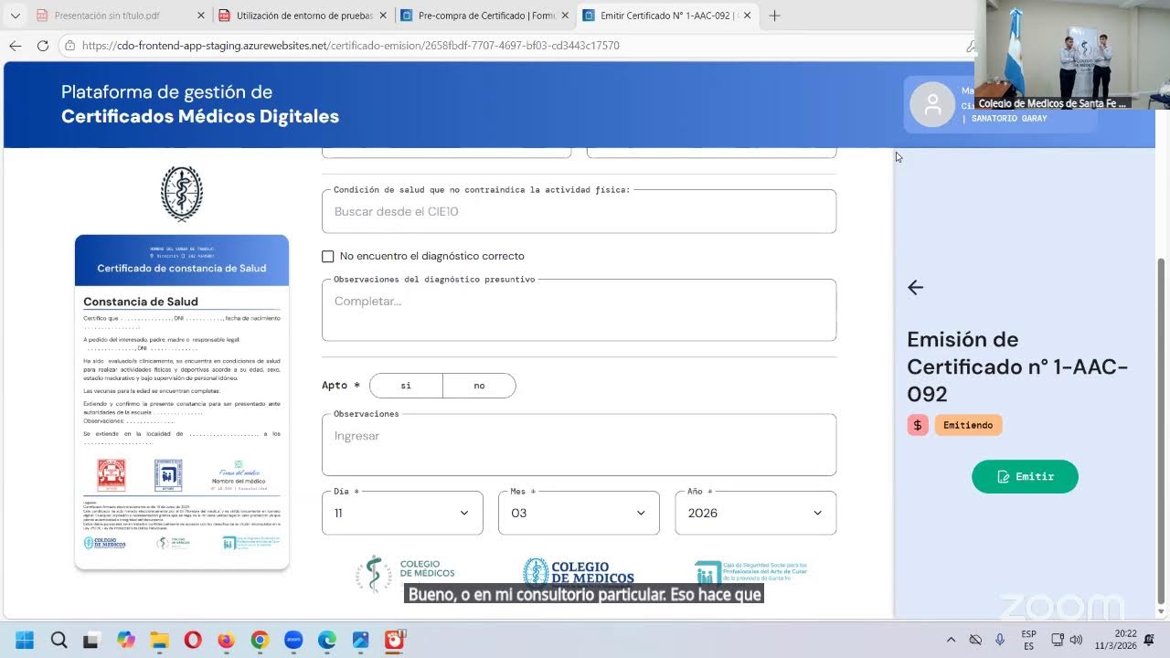Screen dimensions: 1170x658
Task: Open the Windows Start menu
Action: tap(25, 640)
